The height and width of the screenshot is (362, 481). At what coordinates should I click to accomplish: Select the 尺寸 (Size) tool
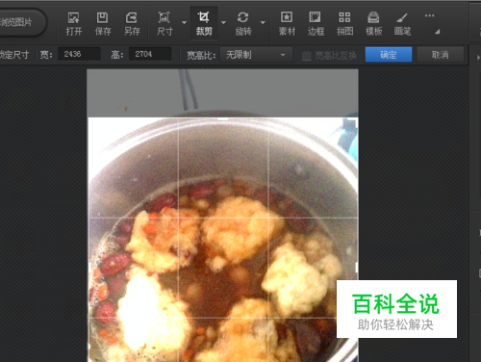(x=165, y=23)
